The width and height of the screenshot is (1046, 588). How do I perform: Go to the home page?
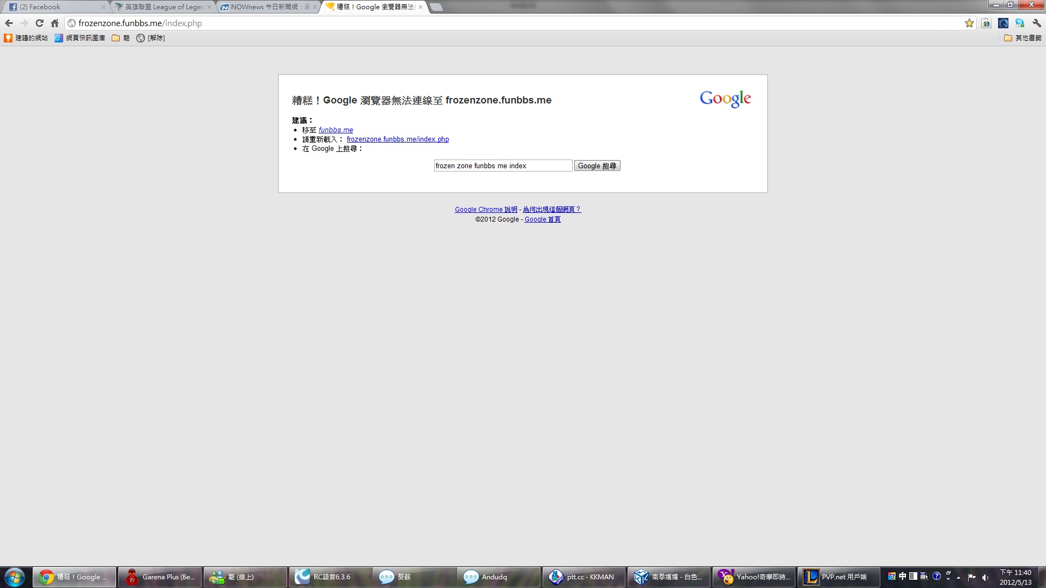[x=54, y=23]
